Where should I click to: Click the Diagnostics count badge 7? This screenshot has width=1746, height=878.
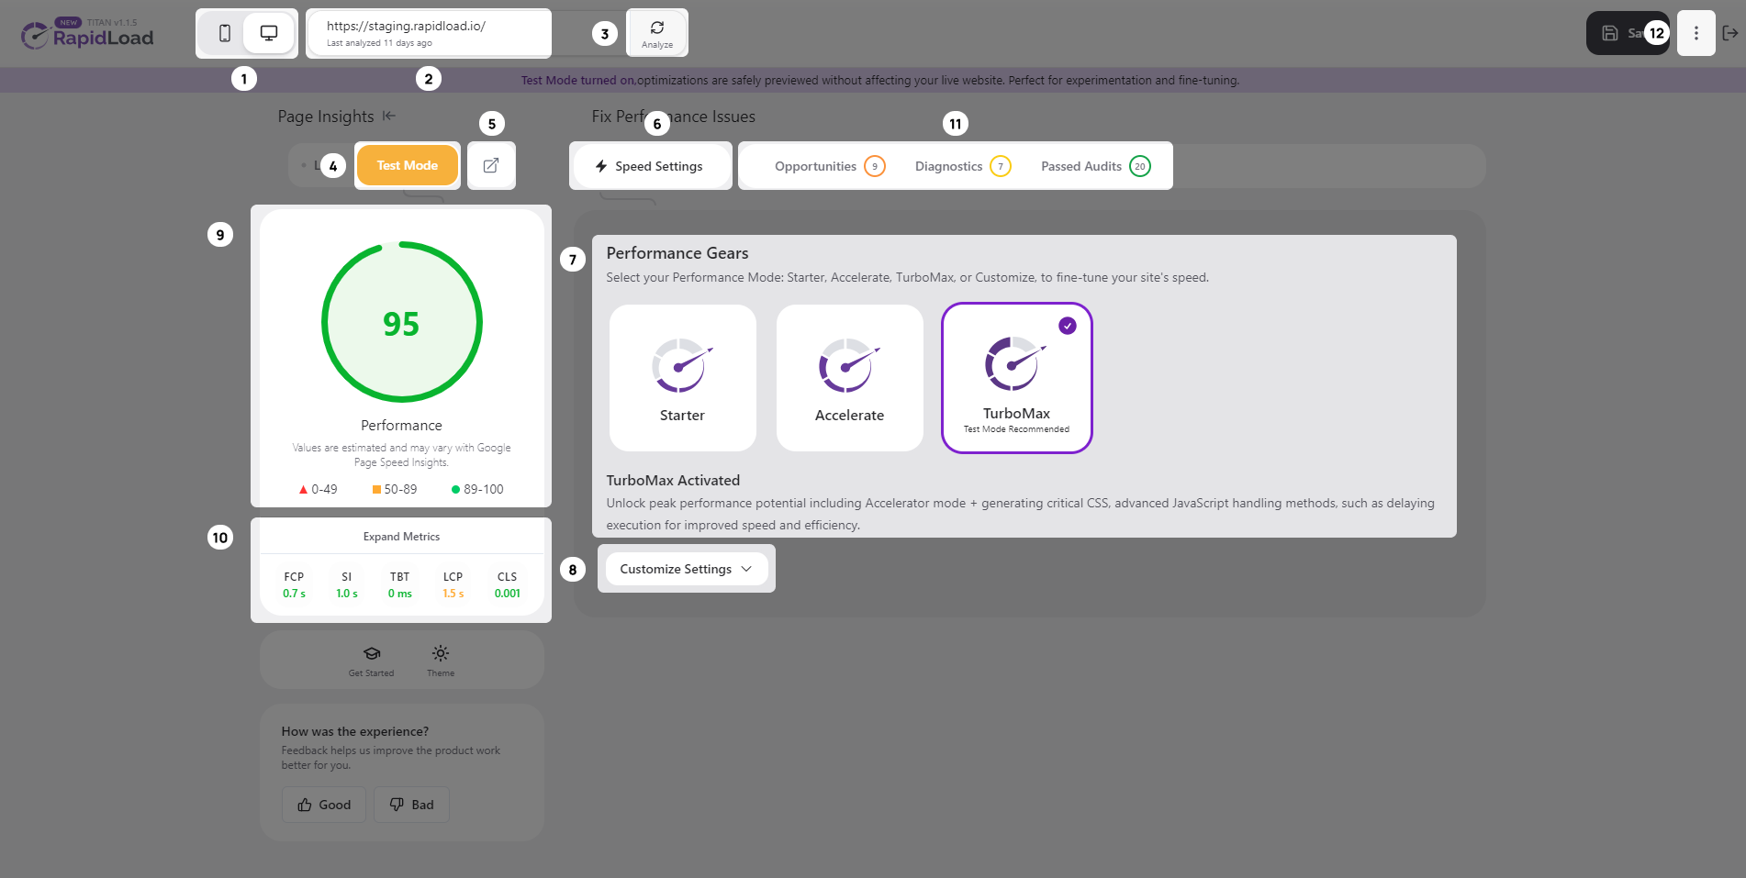(1001, 166)
